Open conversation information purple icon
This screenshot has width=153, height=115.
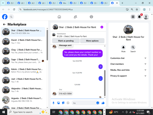[x=102, y=27]
